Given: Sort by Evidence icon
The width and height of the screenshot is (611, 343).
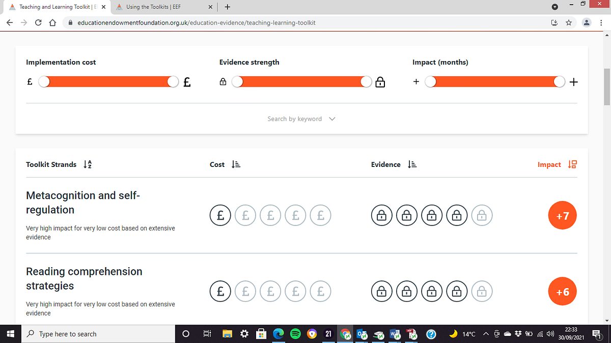Looking at the screenshot, I should tap(412, 164).
